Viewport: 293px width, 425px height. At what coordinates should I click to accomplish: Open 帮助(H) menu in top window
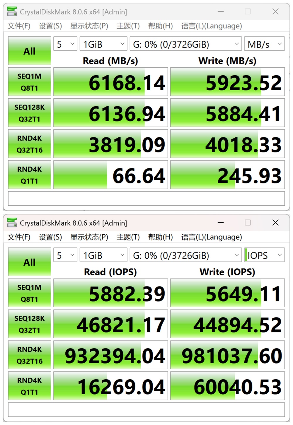click(160, 26)
